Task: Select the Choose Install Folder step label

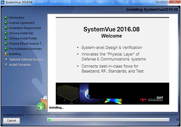Action: [x=23, y=38]
